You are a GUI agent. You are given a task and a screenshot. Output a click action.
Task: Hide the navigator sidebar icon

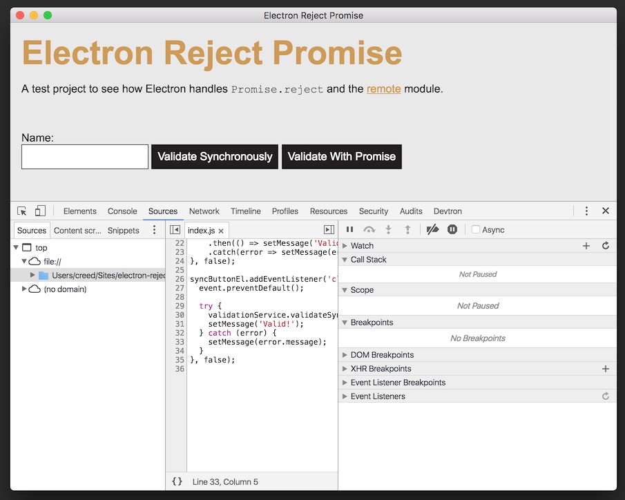tap(175, 230)
